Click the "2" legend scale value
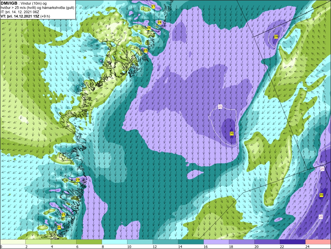The width and height of the screenshot is (331, 249). click(26, 247)
